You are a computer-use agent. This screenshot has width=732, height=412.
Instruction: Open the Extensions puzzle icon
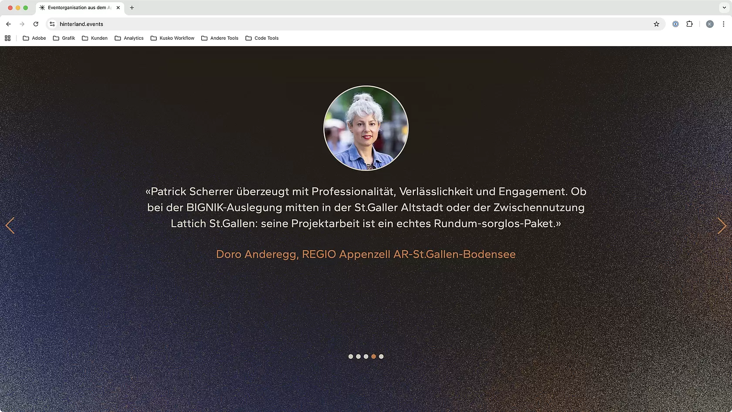point(689,24)
